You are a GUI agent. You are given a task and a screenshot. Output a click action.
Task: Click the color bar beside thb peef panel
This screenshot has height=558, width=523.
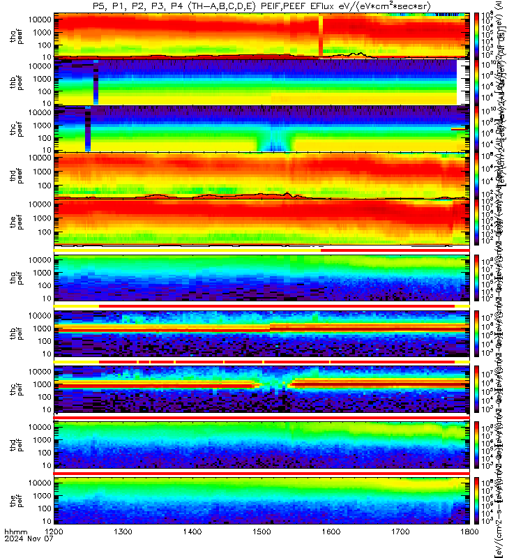(x=476, y=82)
